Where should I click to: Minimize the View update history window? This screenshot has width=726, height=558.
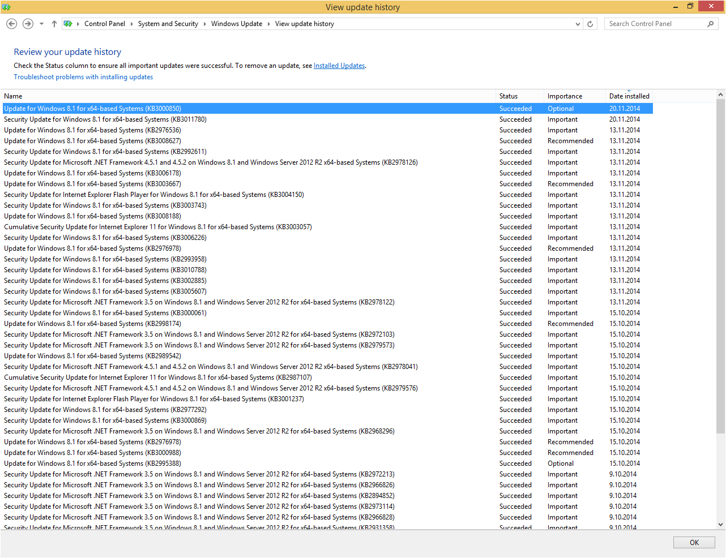coord(676,7)
